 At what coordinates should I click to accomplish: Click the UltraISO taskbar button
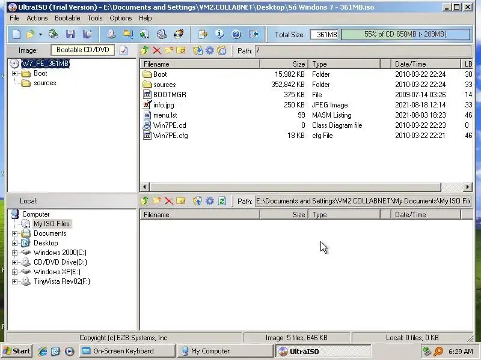point(323,351)
